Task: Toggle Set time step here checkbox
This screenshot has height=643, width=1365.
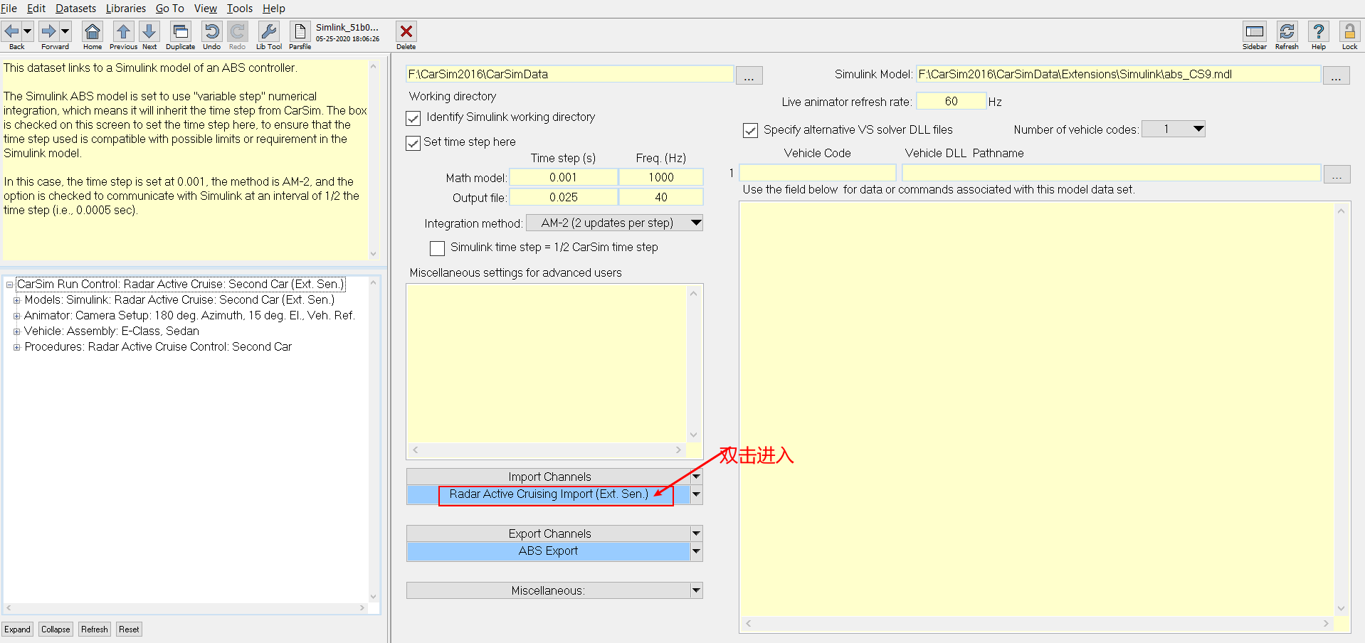Action: point(413,143)
